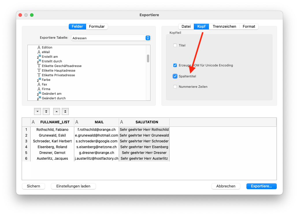Select the Firma field
The height and width of the screenshot is (216, 299).
(46, 89)
